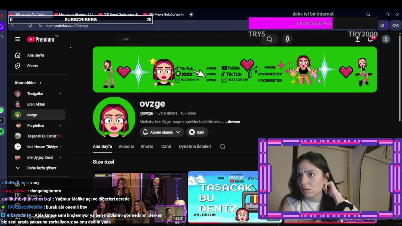The width and height of the screenshot is (402, 226).
Task: Open PurpleBixi subscription in sidebar
Action: tap(38, 126)
